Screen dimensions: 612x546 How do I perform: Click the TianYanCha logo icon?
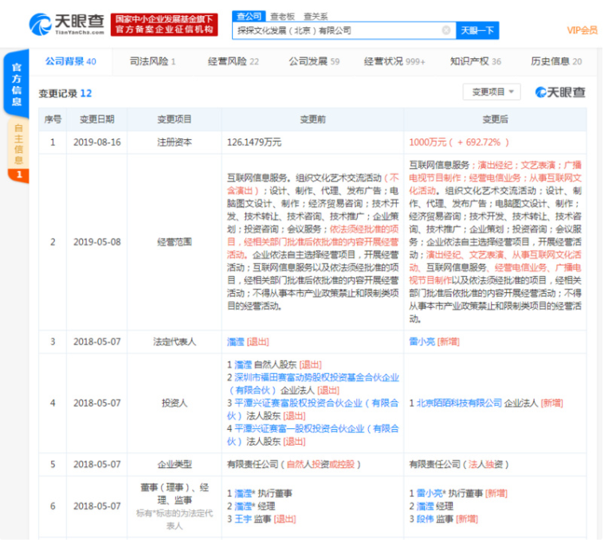point(40,24)
